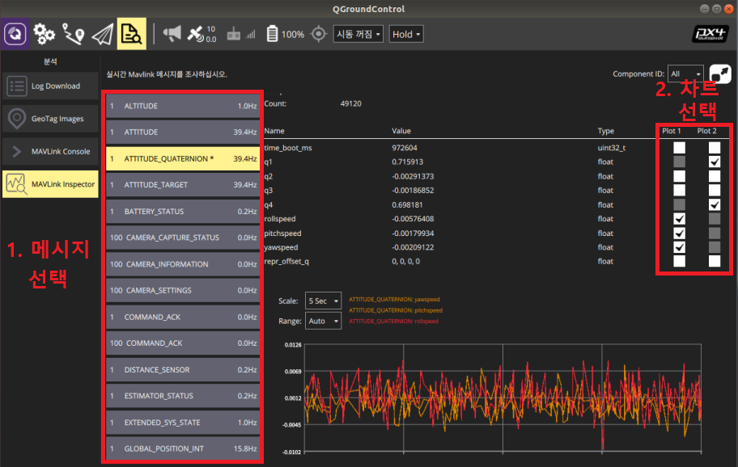The image size is (738, 467).
Task: Click the q1 value 0.715913
Action: pyautogui.click(x=408, y=162)
